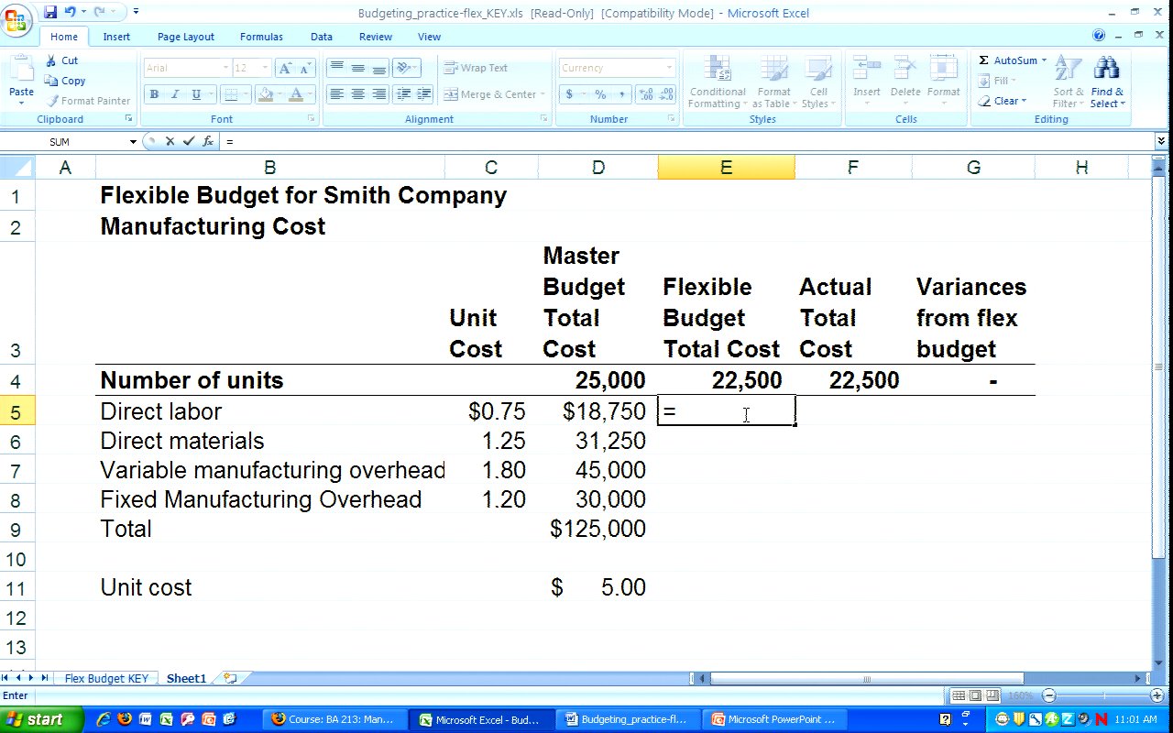Click the Office Button logo

[x=17, y=18]
